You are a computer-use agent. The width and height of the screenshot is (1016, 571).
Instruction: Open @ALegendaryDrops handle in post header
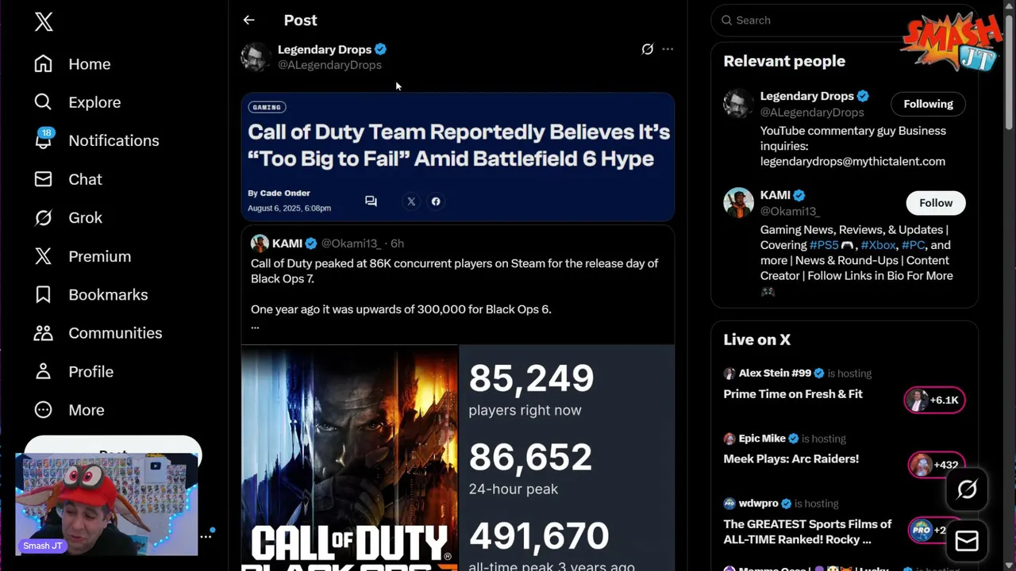pyautogui.click(x=329, y=65)
